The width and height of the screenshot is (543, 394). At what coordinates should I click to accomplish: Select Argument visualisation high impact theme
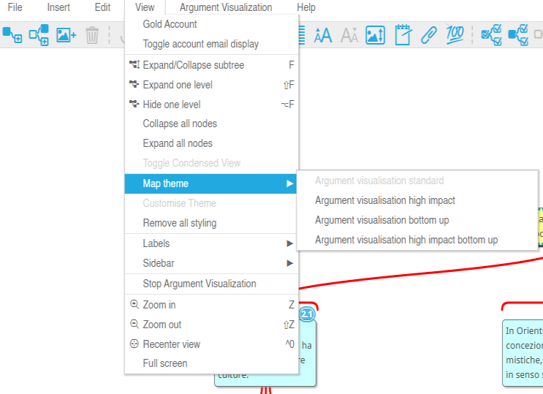(385, 200)
